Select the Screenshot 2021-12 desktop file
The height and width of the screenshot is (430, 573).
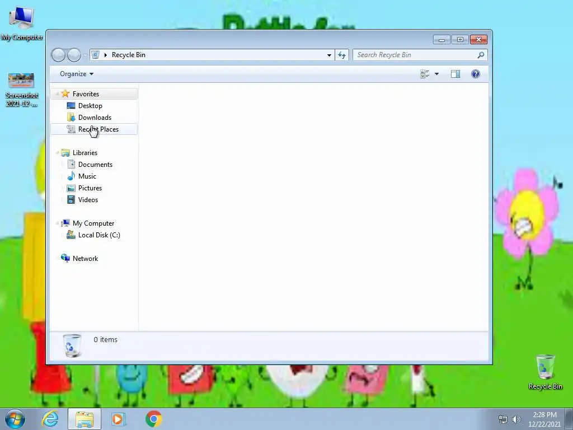(22, 90)
